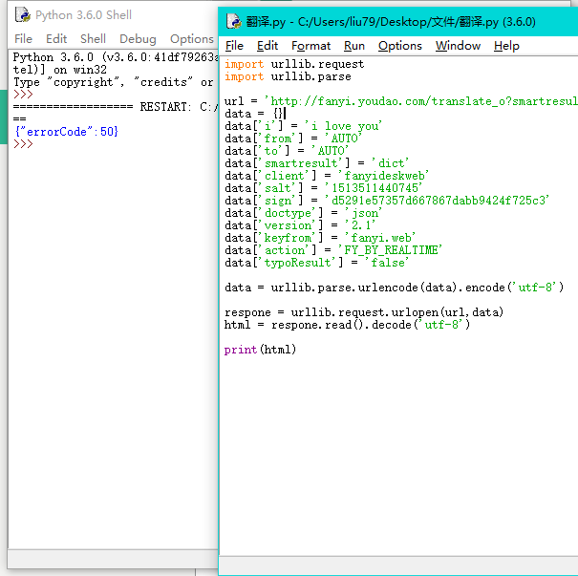The width and height of the screenshot is (578, 576).
Task: Open the Shell window's Edit menu
Action: point(56,39)
